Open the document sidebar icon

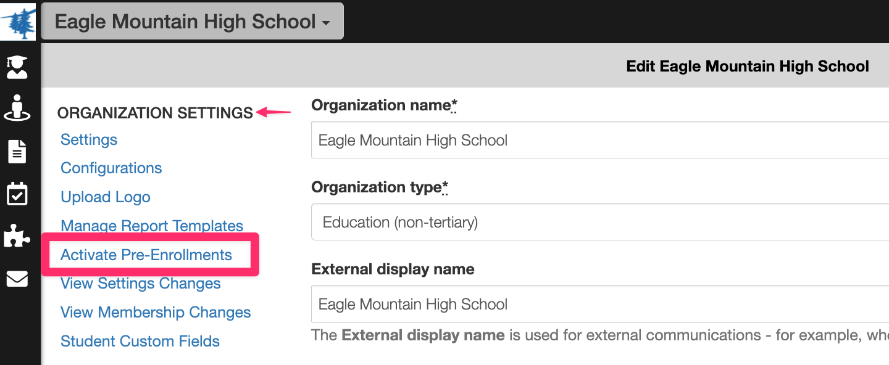click(17, 151)
